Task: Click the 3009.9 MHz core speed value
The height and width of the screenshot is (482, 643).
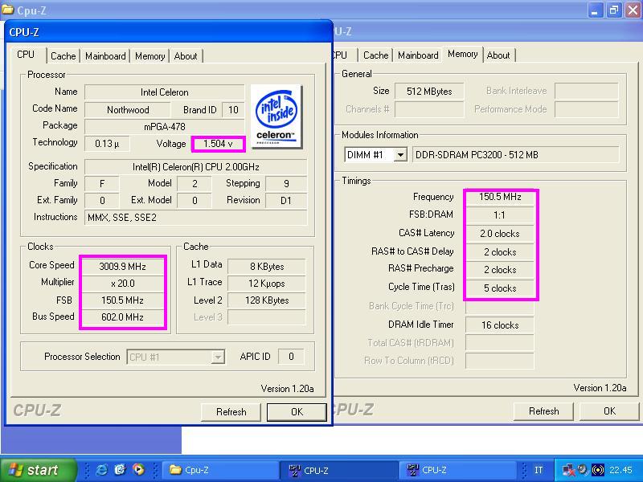Action: 123,267
